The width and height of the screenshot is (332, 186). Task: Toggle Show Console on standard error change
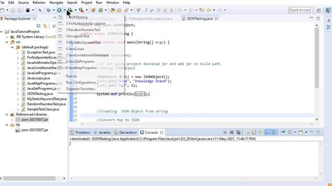274,132
